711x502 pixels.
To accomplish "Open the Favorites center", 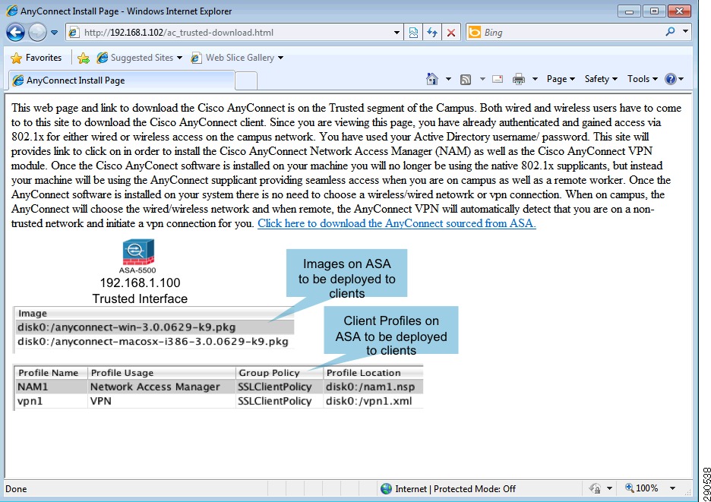I will (36, 58).
